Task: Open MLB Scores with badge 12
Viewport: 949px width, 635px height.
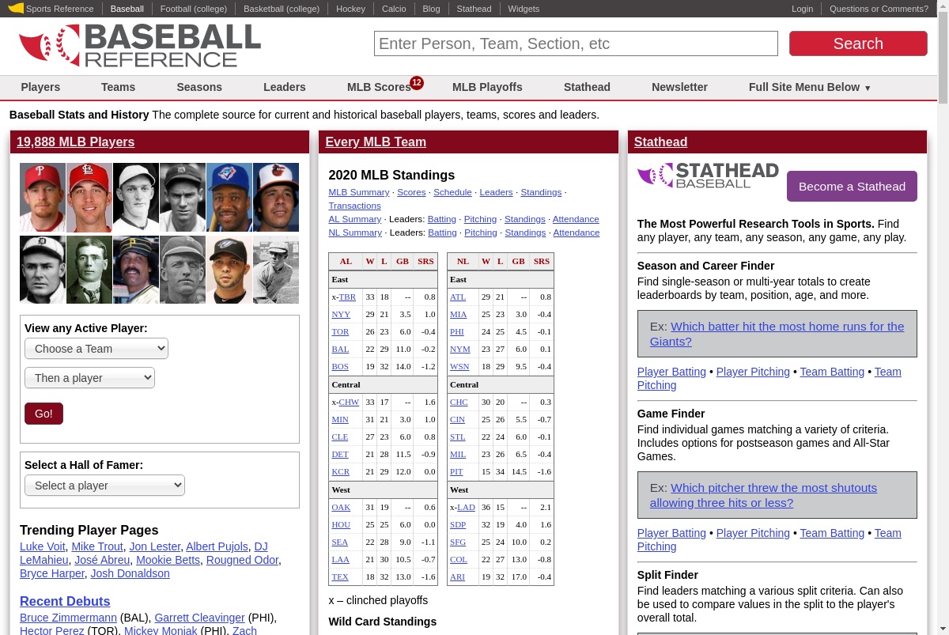Action: point(384,86)
